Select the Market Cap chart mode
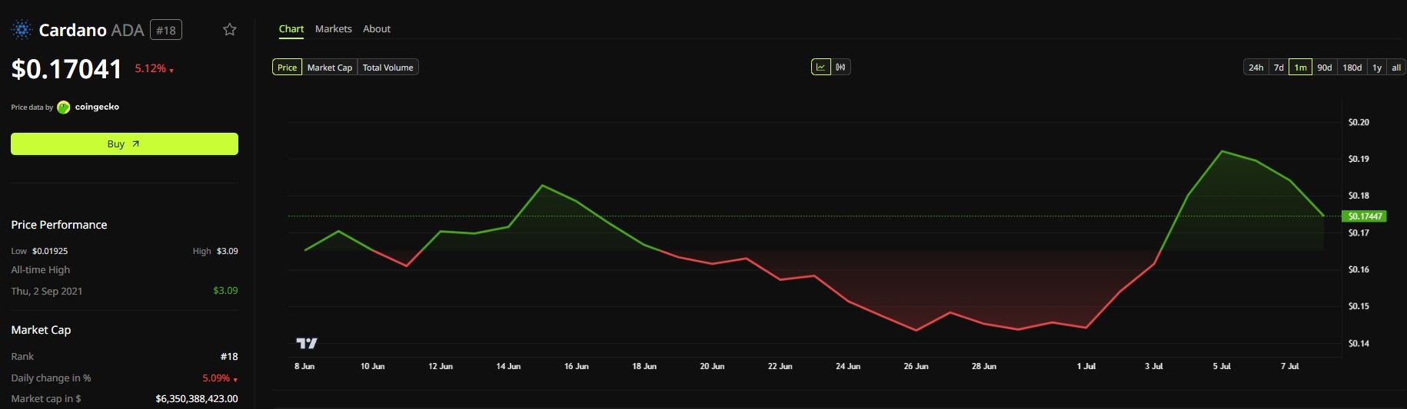This screenshot has width=1407, height=409. point(330,68)
